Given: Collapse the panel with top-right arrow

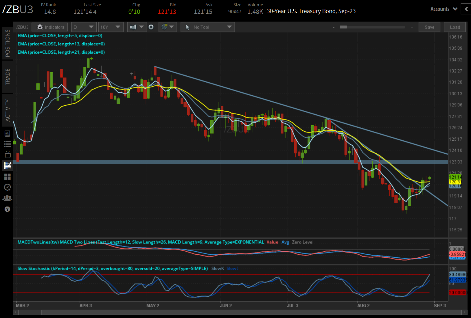Looking at the screenshot, I should click(466, 9).
